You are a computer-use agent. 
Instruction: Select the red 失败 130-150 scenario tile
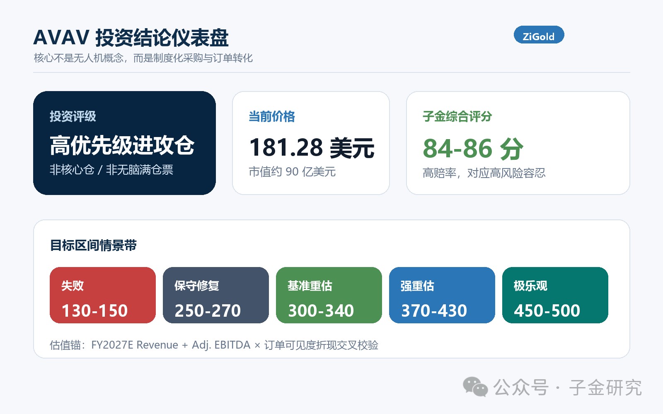(103, 295)
